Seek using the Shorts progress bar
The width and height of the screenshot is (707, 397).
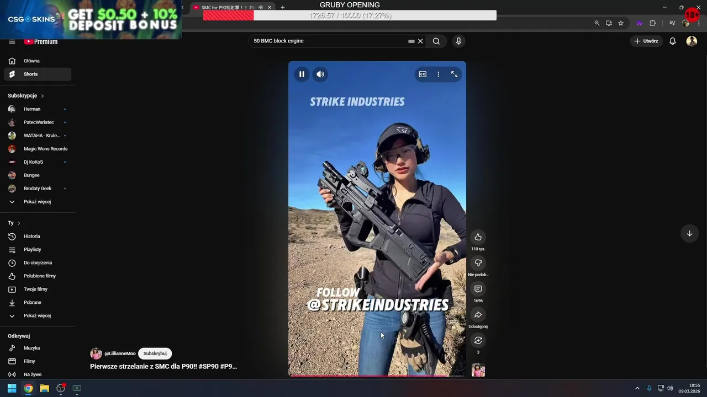pos(377,376)
